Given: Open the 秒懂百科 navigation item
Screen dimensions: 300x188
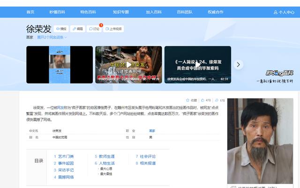Looking at the screenshot, I should (x=57, y=12).
